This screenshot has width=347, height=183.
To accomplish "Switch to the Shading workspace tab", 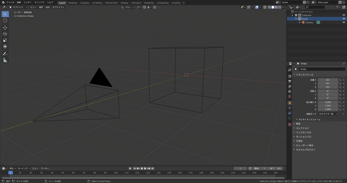I will pyautogui.click(x=124, y=3).
